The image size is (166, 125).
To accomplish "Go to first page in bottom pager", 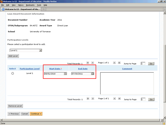I will click(88, 98).
